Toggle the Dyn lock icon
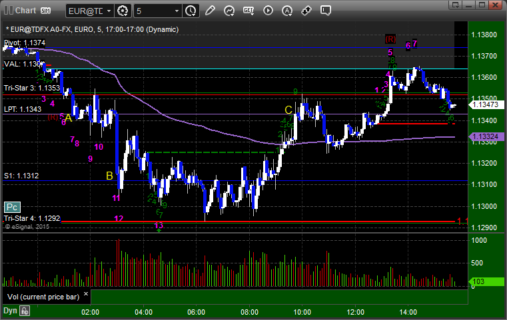This screenshot has height=320, width=507. pyautogui.click(x=25, y=311)
